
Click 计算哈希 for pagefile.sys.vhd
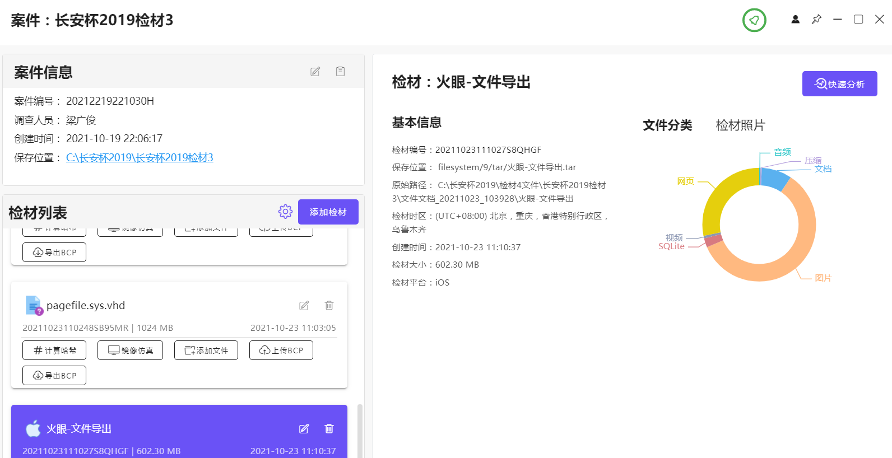click(x=54, y=350)
